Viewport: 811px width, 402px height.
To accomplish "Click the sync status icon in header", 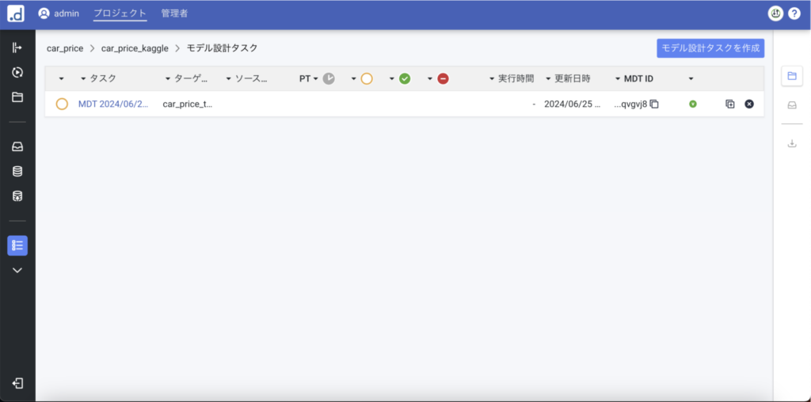I will coord(775,14).
